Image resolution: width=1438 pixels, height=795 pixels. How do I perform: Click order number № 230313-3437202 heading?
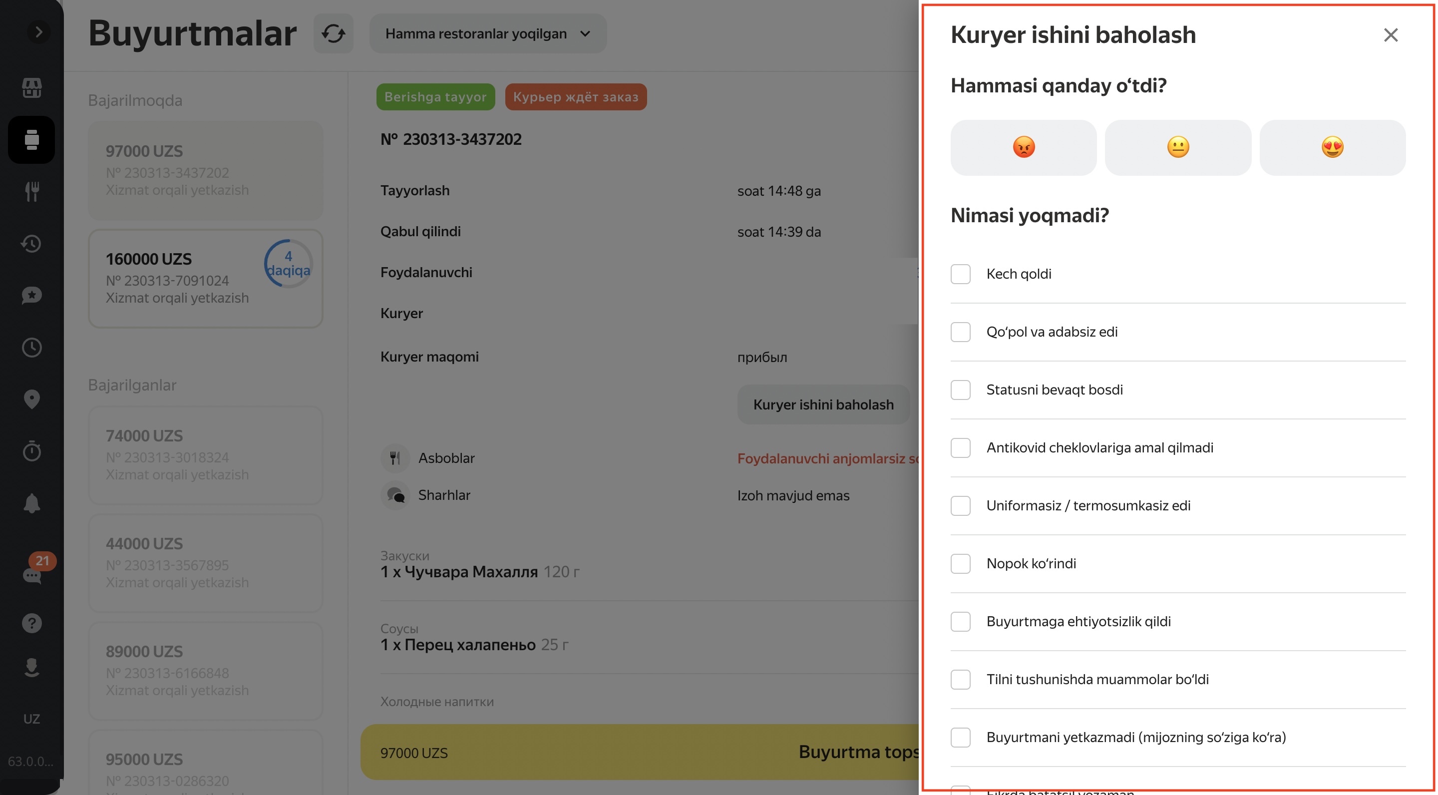(451, 139)
